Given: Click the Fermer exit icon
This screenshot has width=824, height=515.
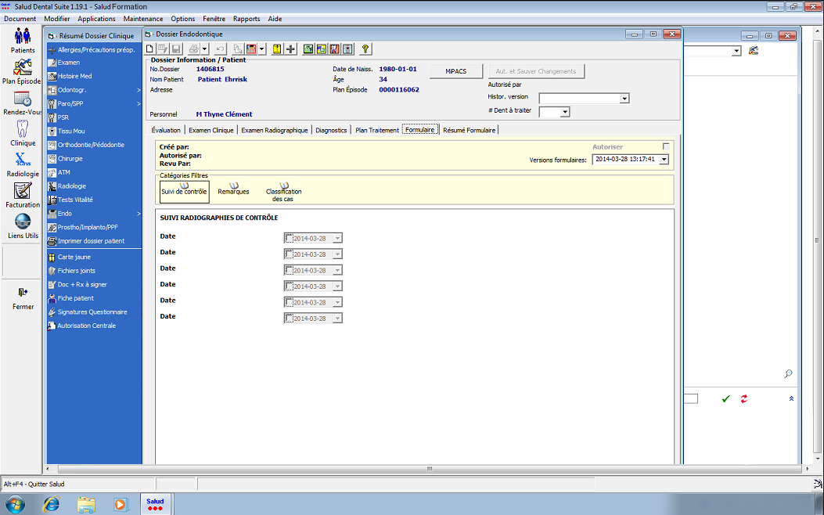Looking at the screenshot, I should point(23,292).
